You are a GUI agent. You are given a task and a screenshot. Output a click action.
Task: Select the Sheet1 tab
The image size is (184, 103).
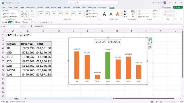tap(16, 98)
